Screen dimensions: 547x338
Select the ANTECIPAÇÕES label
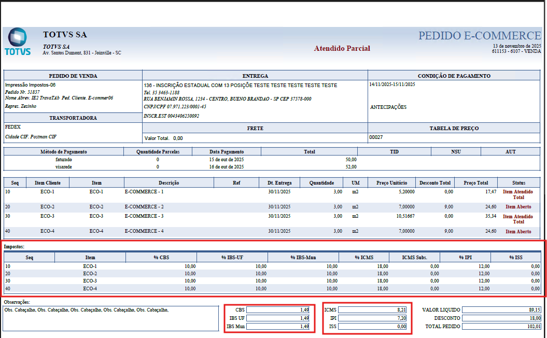388,107
